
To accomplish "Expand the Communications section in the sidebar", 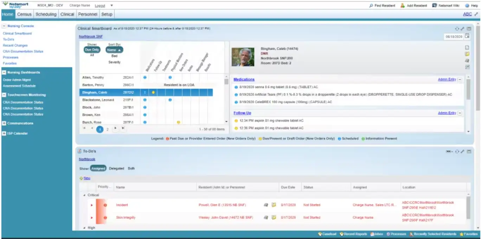I will pos(5,123).
